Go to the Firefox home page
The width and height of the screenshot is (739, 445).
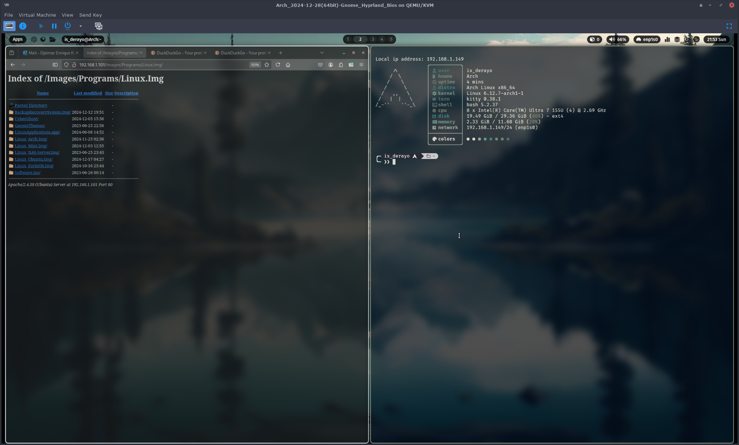pos(288,65)
